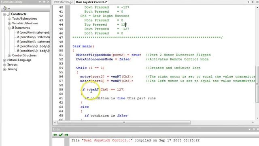Screen dimensions: 259x146
Task: Click 'motor[port2]' on line 56
Action: pos(92,77)
